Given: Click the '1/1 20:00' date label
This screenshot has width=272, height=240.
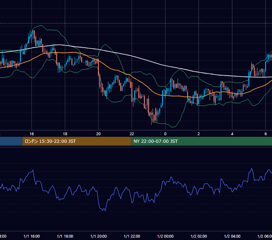Looking at the screenshot, I should coord(98,236).
